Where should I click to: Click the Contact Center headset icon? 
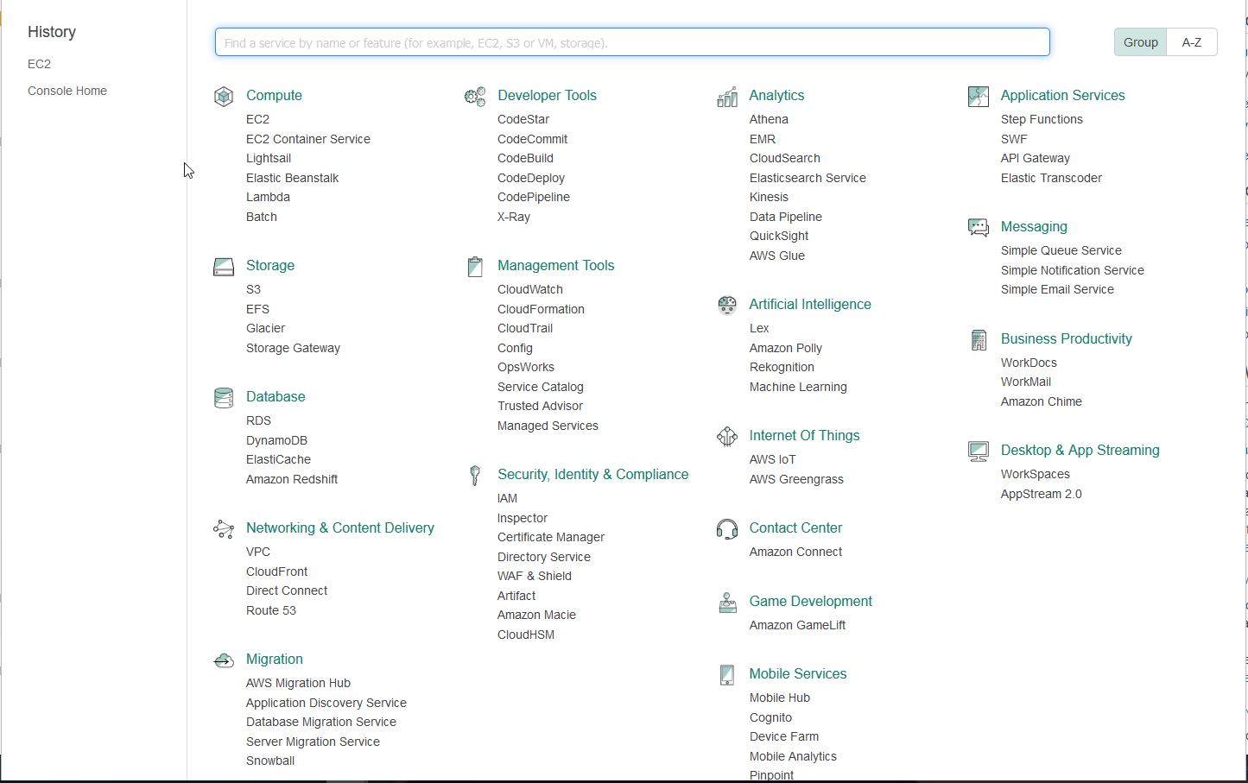coord(727,529)
